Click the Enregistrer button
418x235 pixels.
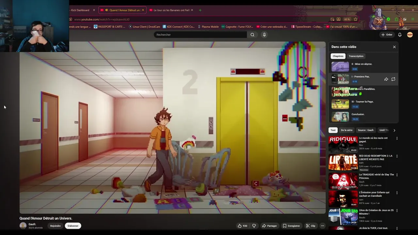coord(291,226)
